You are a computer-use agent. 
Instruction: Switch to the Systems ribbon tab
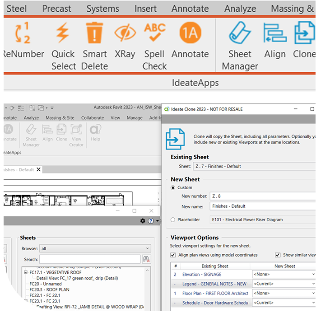coord(103,9)
